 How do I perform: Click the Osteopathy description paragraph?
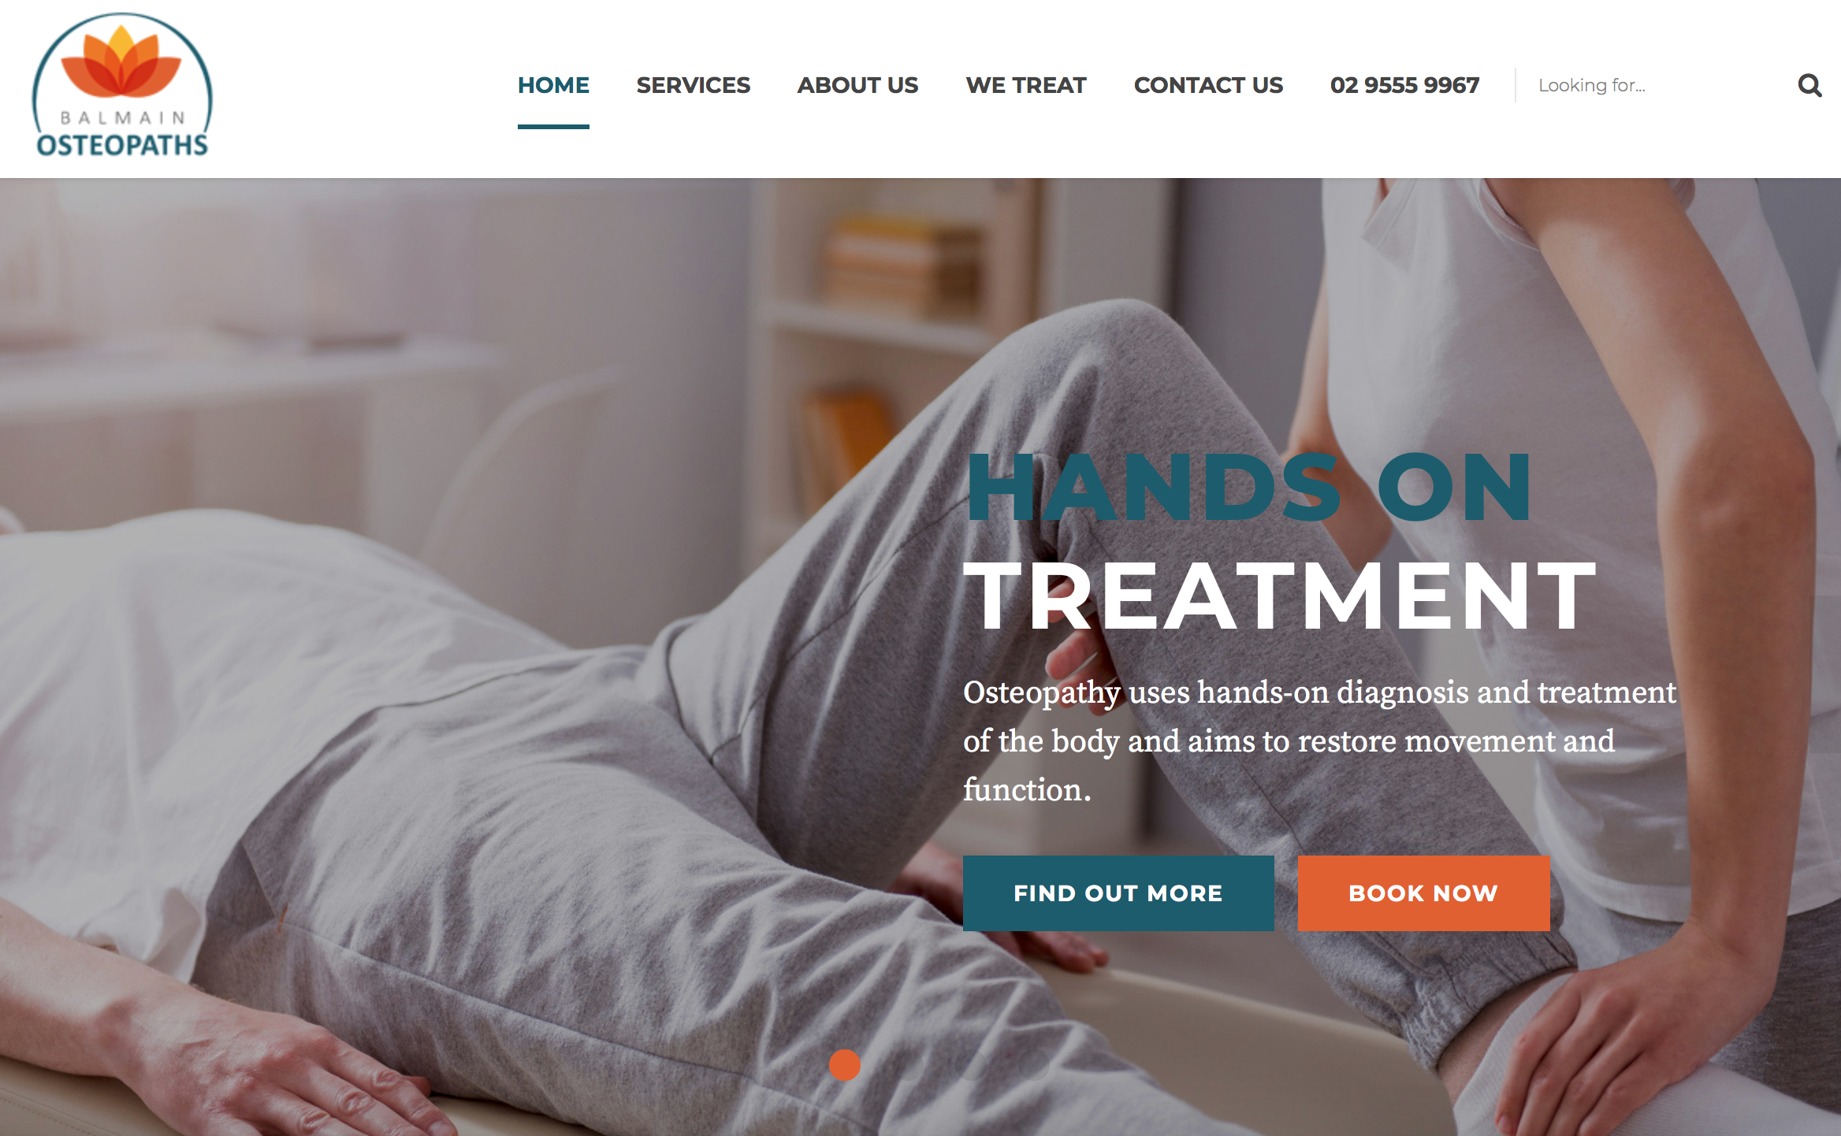pos(1319,741)
